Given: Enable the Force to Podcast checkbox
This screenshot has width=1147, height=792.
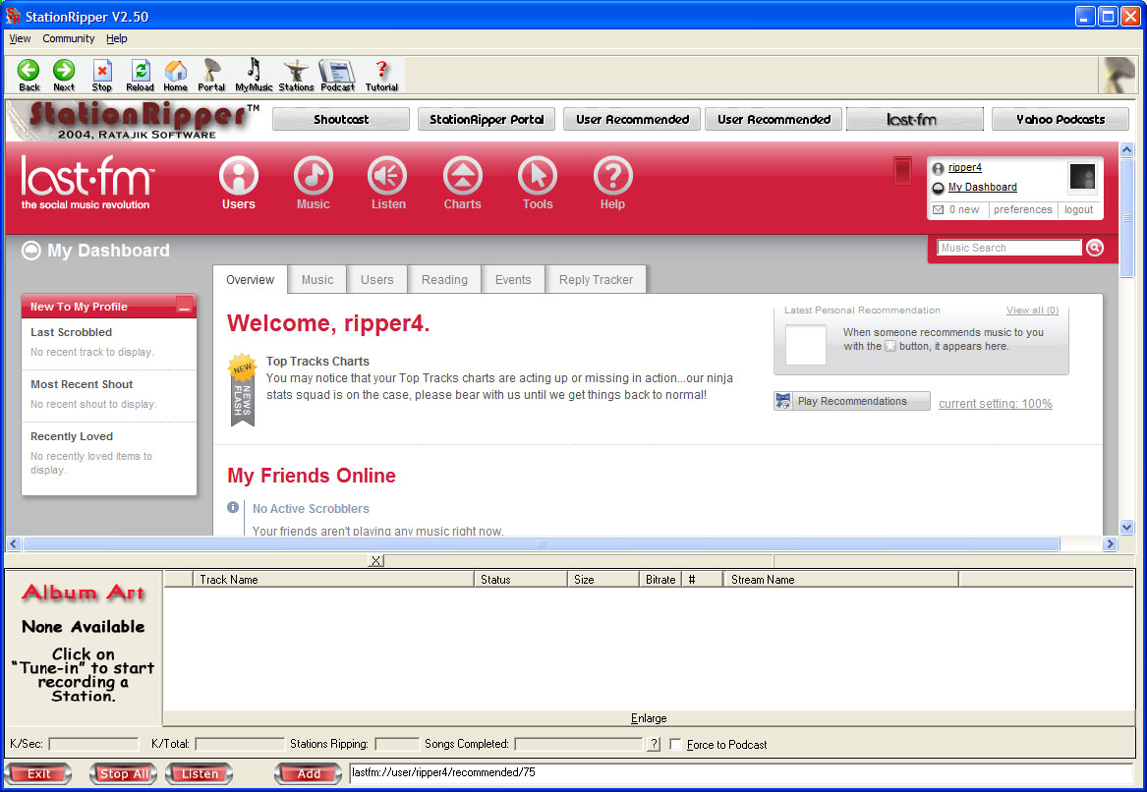Looking at the screenshot, I should pyautogui.click(x=676, y=745).
